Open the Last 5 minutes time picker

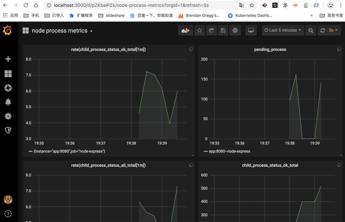[283, 30]
